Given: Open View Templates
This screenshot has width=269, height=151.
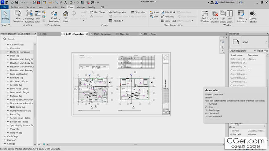Looking at the screenshot, I should (18, 16).
